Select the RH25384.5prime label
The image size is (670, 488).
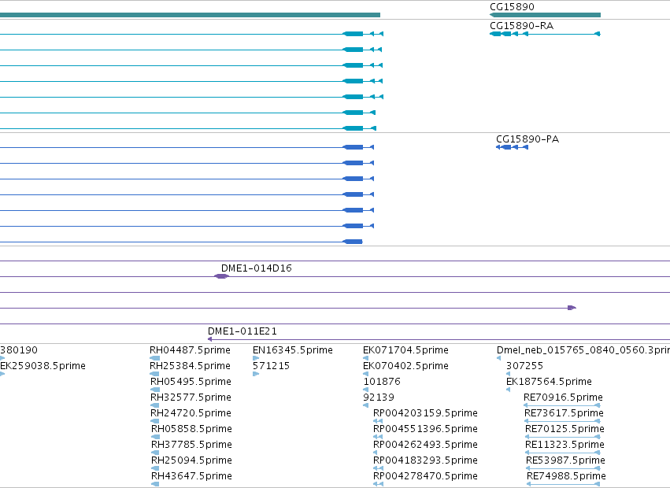190,366
